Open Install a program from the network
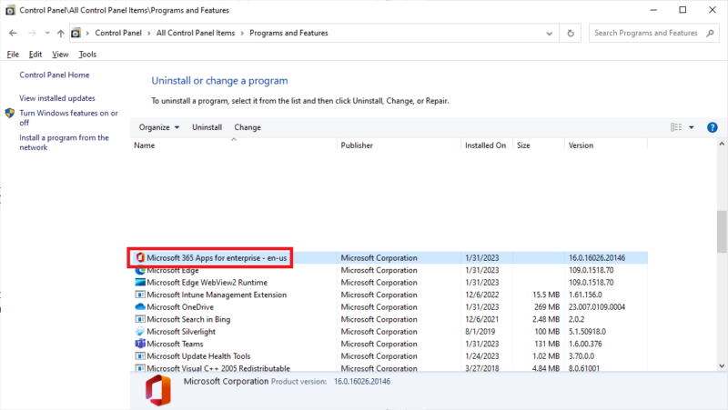The image size is (728, 410). click(64, 143)
